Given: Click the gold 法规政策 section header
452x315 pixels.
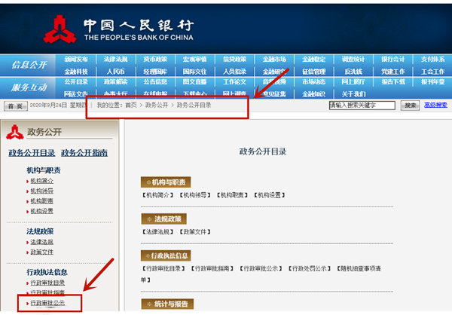Looking at the screenshot, I should click(x=163, y=219).
